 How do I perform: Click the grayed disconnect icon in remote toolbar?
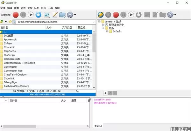(108, 15)
